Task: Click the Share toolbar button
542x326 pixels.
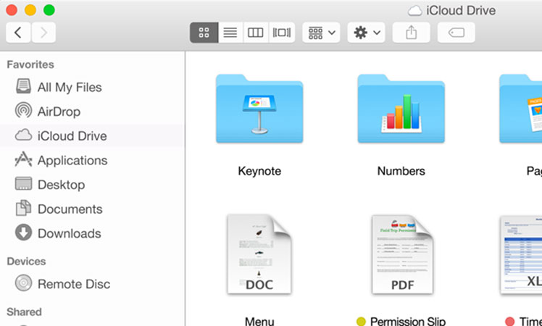Action: [x=411, y=33]
